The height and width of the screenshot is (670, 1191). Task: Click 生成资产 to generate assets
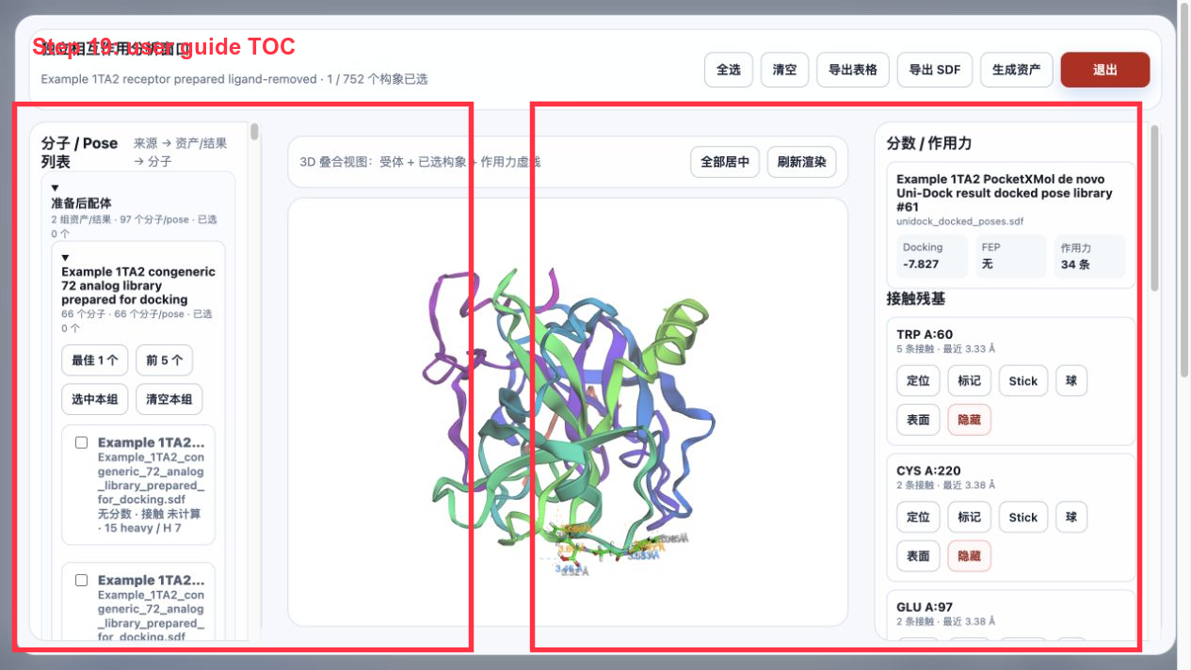[1017, 70]
